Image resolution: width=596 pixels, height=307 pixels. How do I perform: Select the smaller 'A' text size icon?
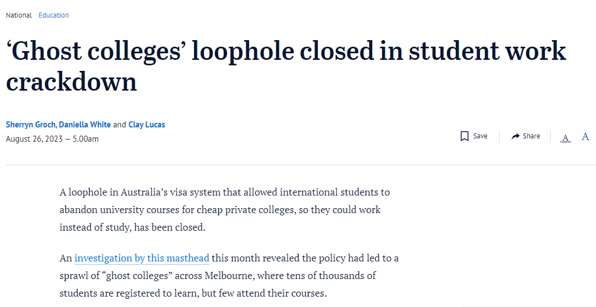point(566,137)
